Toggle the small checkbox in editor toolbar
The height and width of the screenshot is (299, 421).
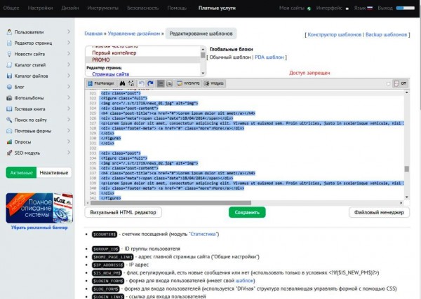pos(388,83)
